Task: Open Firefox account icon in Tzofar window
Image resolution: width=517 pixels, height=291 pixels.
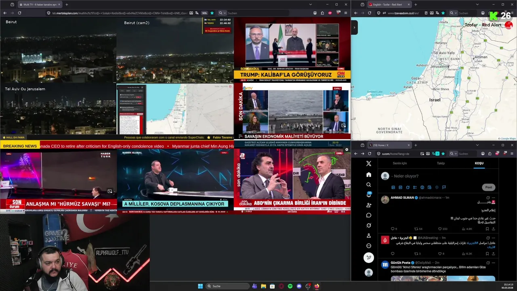Action: [483, 13]
